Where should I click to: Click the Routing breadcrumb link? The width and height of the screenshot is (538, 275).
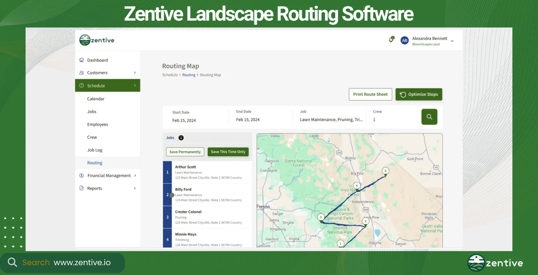[x=189, y=75]
